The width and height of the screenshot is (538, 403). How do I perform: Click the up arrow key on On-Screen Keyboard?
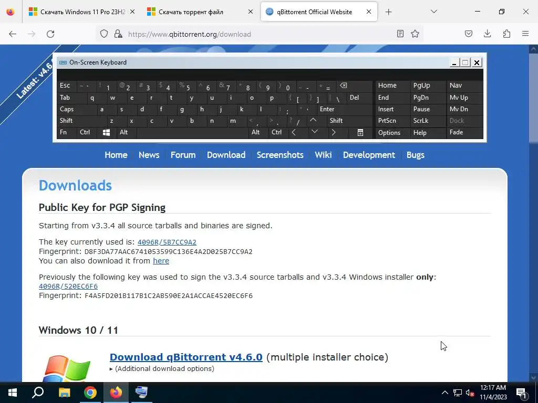click(x=313, y=121)
